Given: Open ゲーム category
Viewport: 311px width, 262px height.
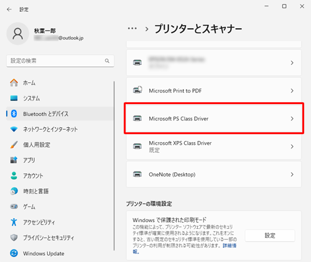Looking at the screenshot, I should pos(60,206).
